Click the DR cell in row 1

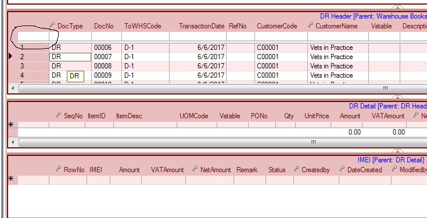click(x=70, y=48)
